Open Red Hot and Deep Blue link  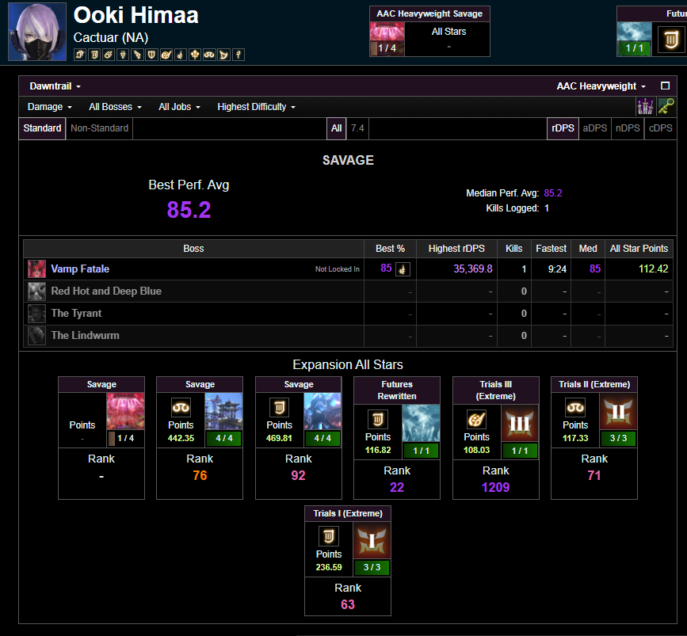[x=106, y=291]
